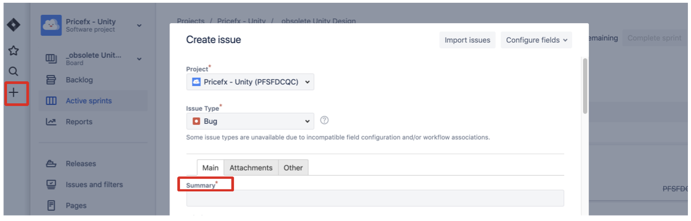
Task: Click the Import issues button
Action: coord(467,40)
